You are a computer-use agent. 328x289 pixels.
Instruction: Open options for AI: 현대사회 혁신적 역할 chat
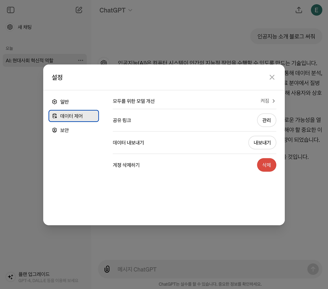81,60
